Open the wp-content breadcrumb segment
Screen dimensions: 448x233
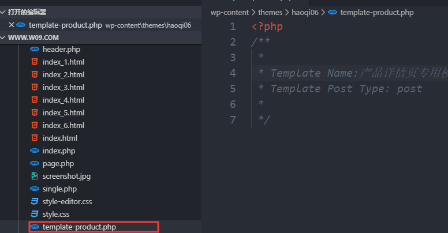click(229, 12)
